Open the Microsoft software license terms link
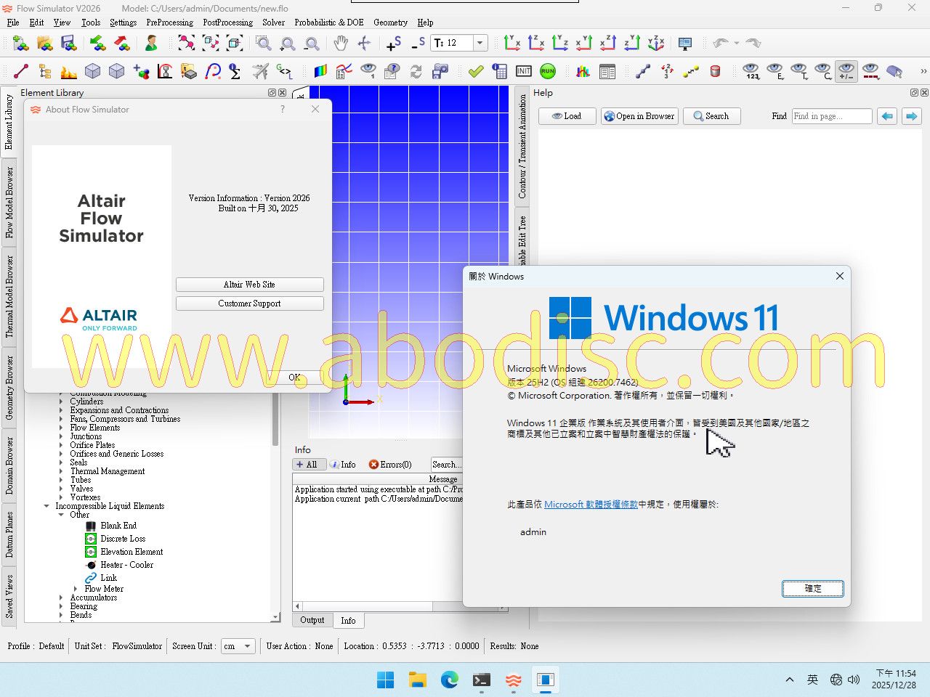The width and height of the screenshot is (930, 697). [x=591, y=505]
